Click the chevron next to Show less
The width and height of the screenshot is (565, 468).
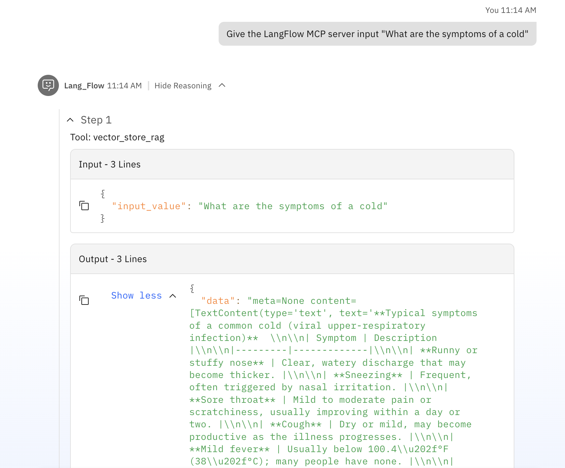pyautogui.click(x=173, y=296)
